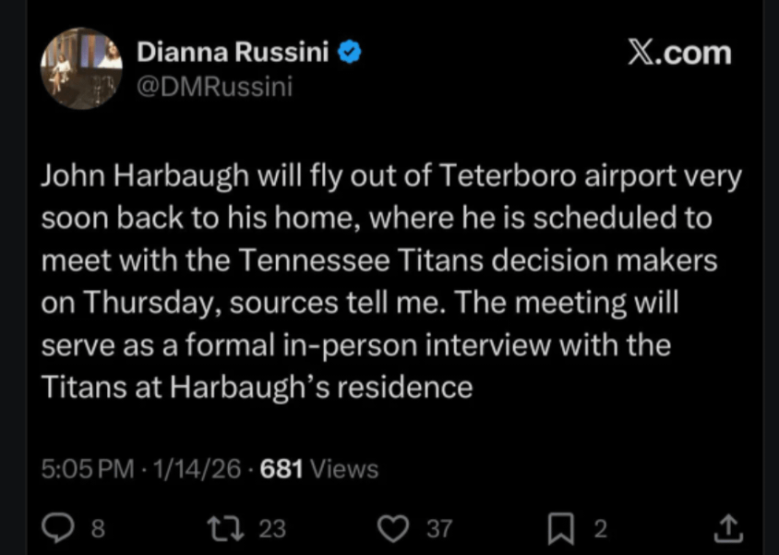Click the X.com logo text
Image resolution: width=779 pixels, height=555 pixels.
(679, 53)
